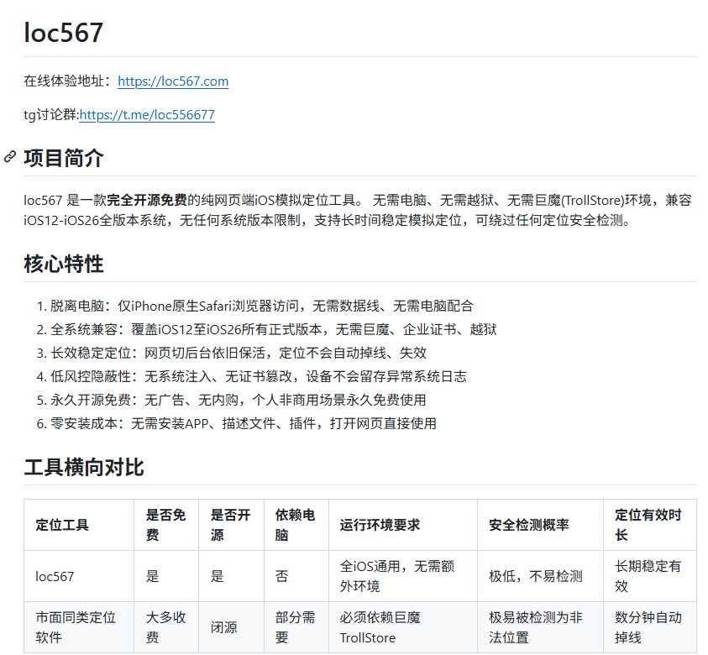Click the bold text 完全开源免费
The height and width of the screenshot is (655, 708).
point(147,200)
